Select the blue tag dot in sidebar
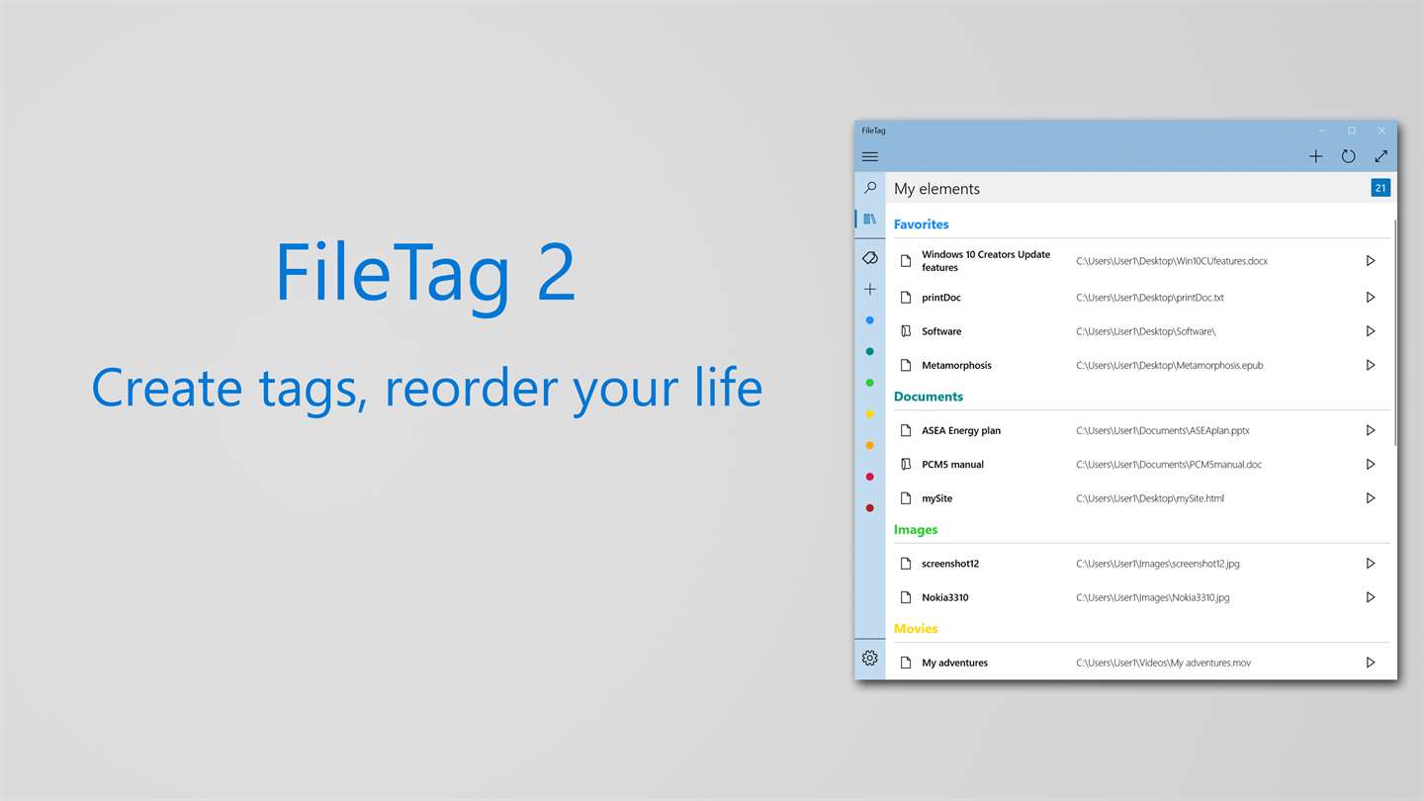The width and height of the screenshot is (1424, 801). coord(870,320)
